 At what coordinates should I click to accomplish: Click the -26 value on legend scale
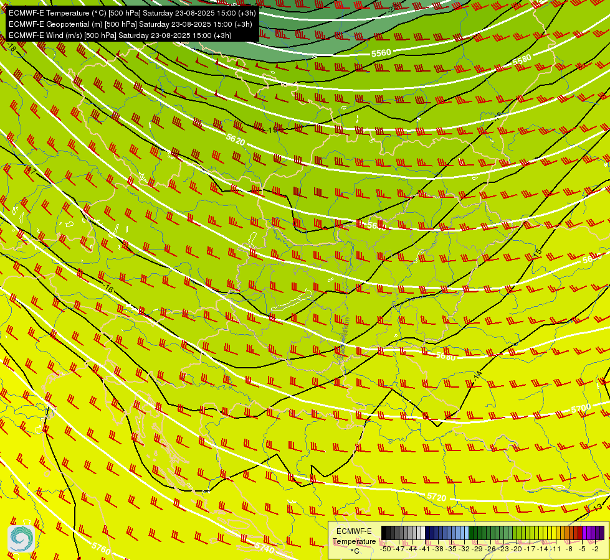pyautogui.click(x=490, y=549)
